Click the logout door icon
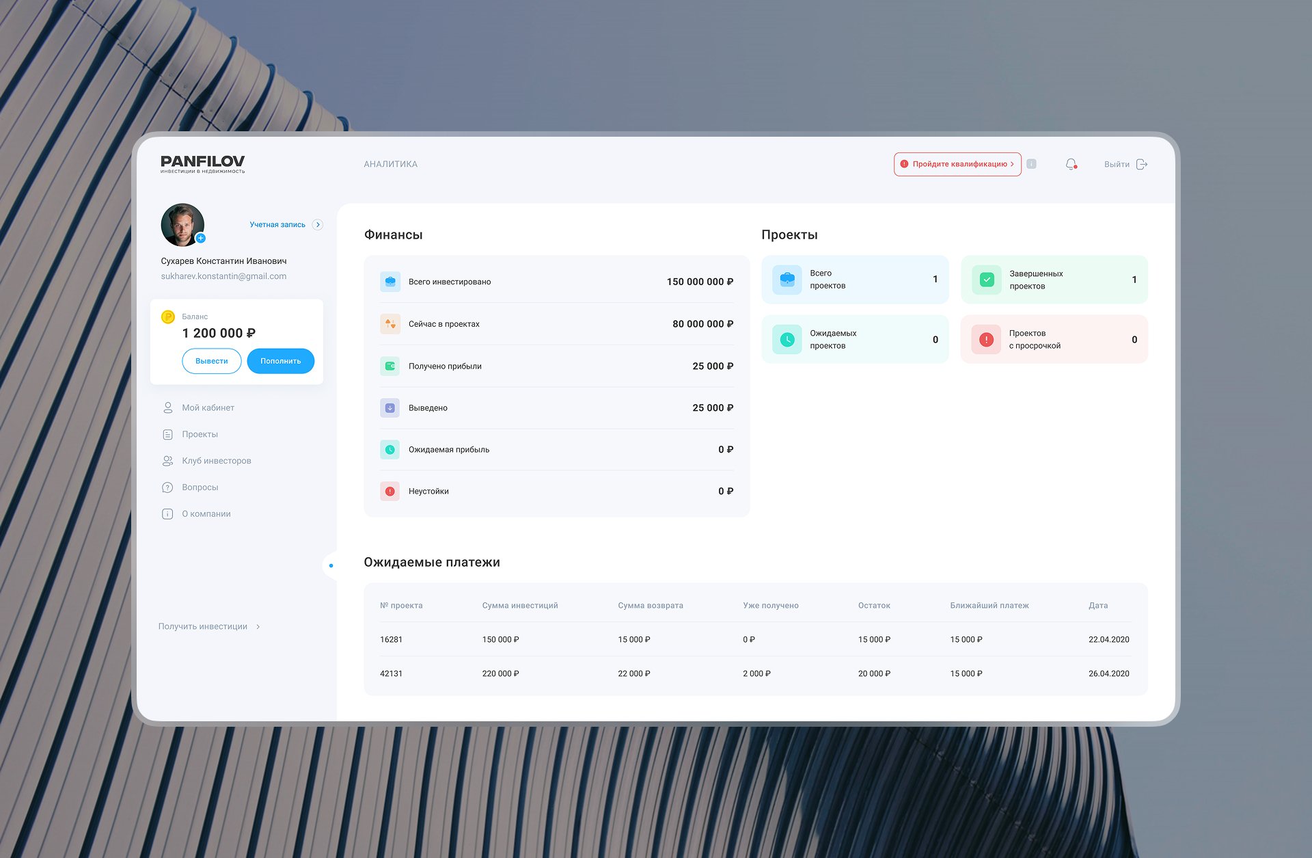This screenshot has width=1312, height=858. 1142,164
